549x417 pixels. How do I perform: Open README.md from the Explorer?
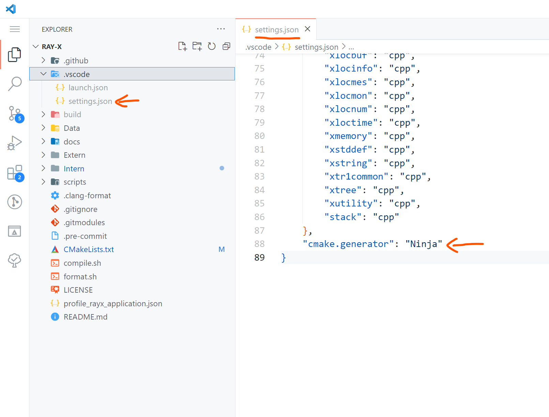pyautogui.click(x=85, y=317)
